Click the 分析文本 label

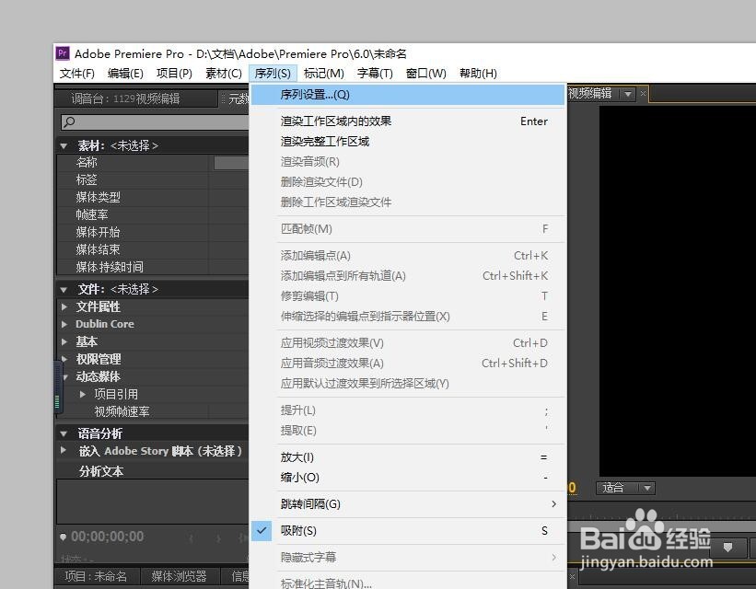tap(101, 471)
